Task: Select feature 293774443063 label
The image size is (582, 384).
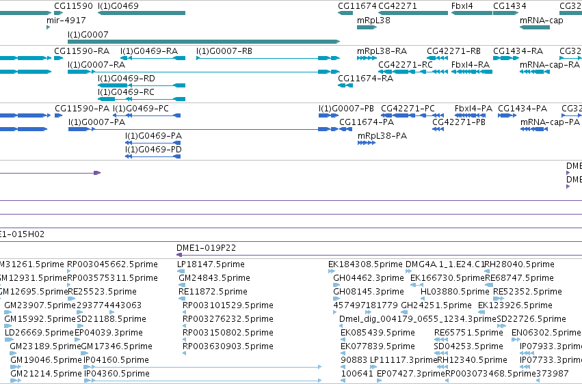Action: [109, 305]
